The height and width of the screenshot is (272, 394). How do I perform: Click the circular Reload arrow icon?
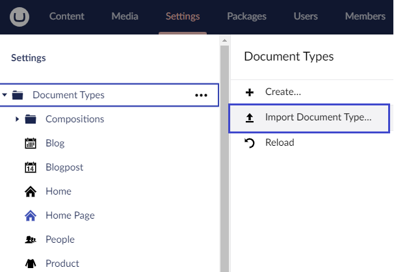click(x=250, y=143)
